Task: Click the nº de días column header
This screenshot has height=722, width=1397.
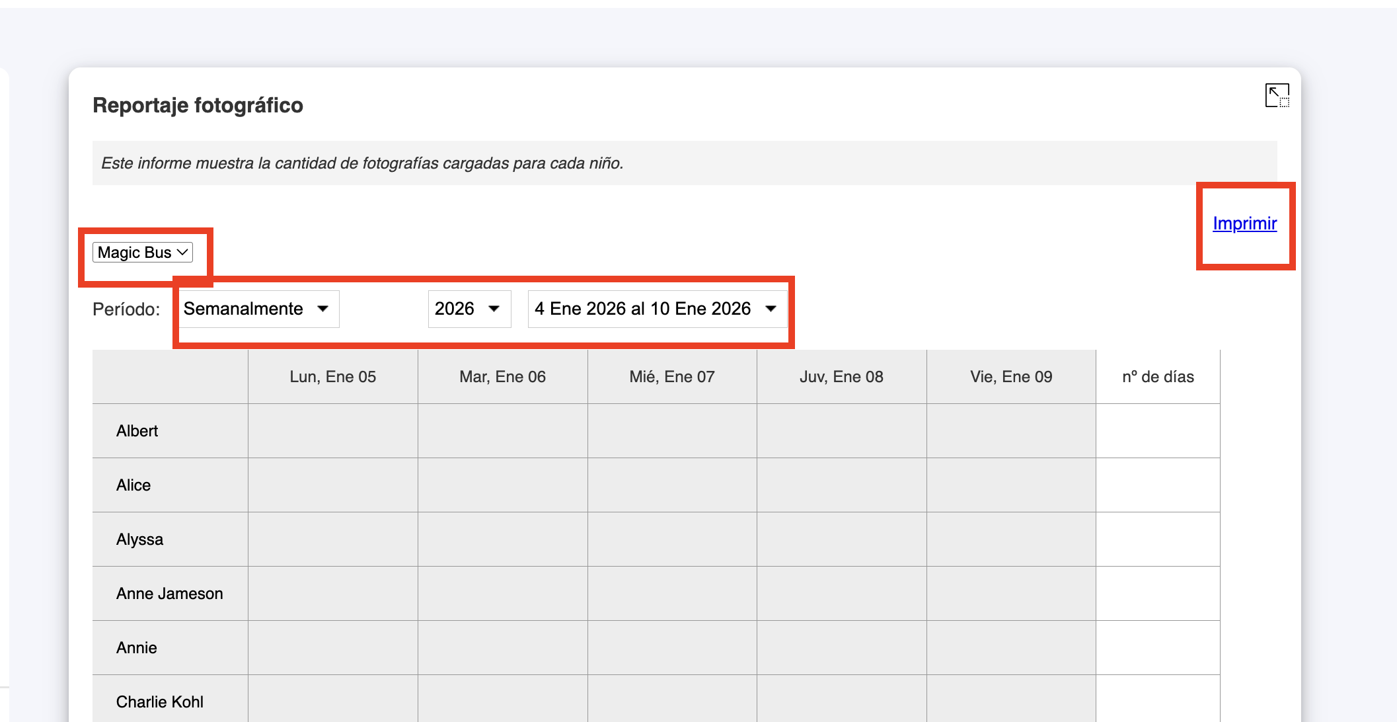Action: (1158, 377)
